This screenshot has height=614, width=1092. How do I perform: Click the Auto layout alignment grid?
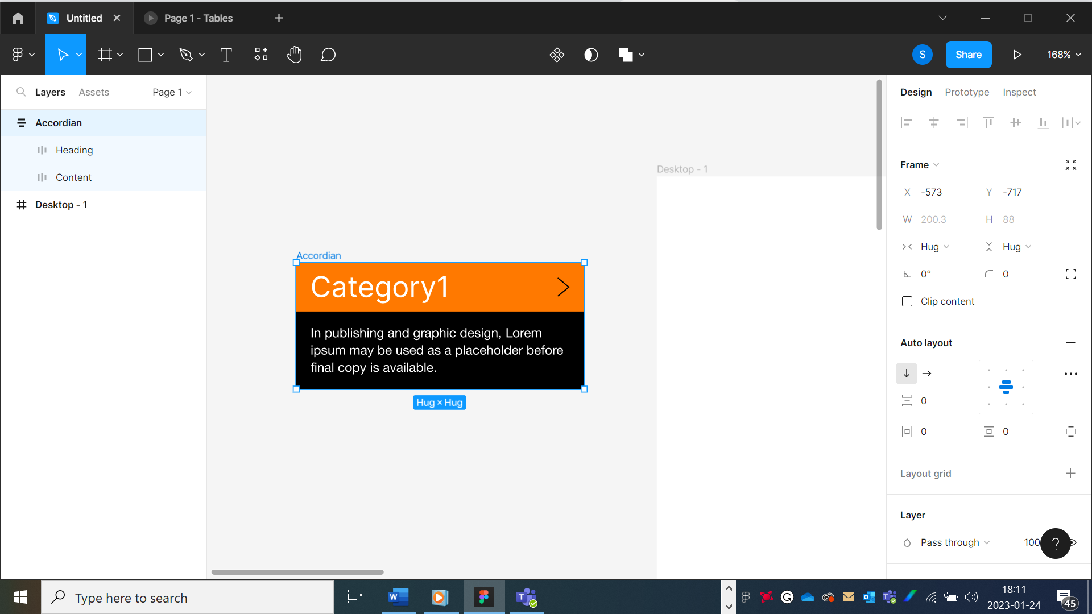click(1006, 387)
